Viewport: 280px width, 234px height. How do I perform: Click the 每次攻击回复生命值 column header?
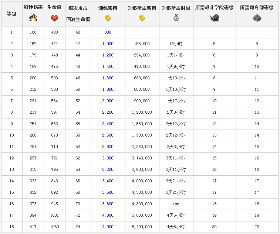78,14
